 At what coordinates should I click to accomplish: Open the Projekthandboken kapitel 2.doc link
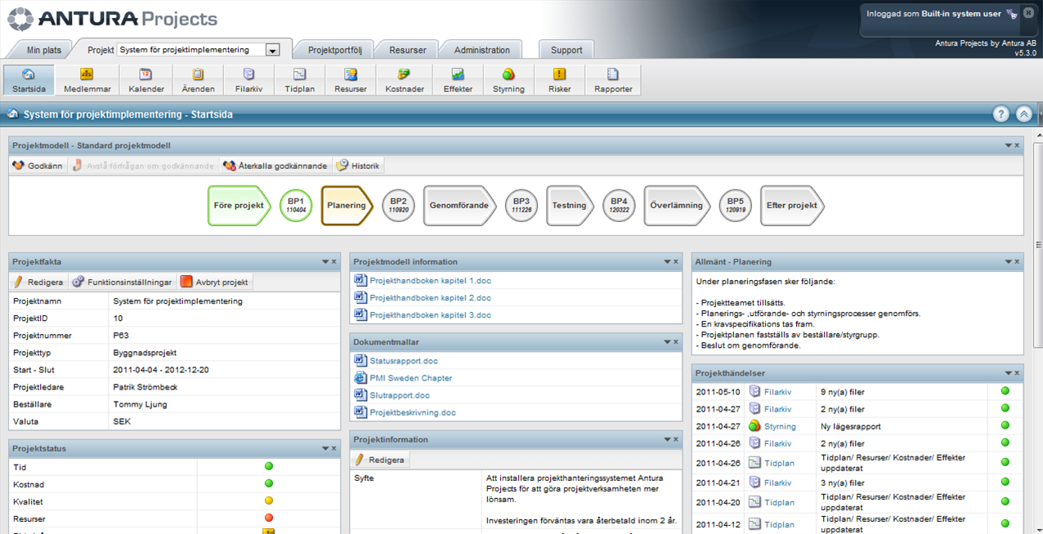point(431,298)
